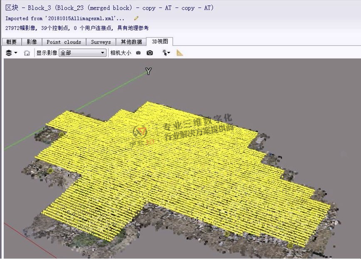Click the layers display icon
Image resolution: width=361 pixels, height=259 pixels.
pyautogui.click(x=8, y=53)
